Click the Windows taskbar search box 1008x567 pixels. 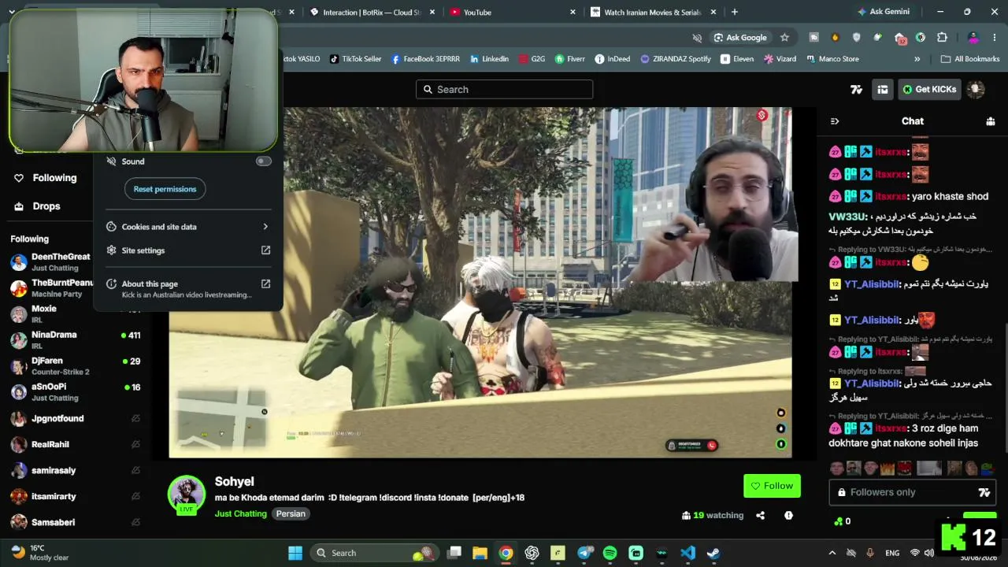(x=374, y=553)
